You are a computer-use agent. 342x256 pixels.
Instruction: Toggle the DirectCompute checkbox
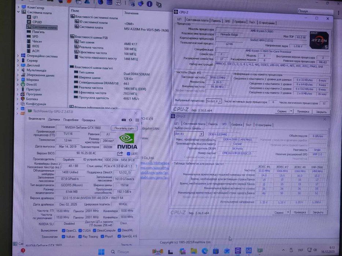click(95, 230)
